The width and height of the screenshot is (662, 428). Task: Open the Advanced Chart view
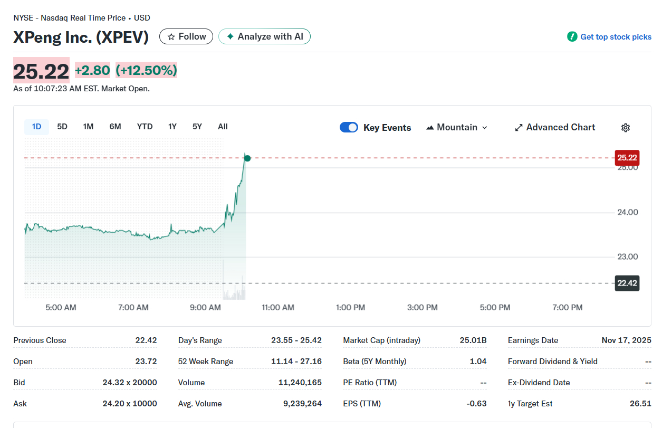555,127
